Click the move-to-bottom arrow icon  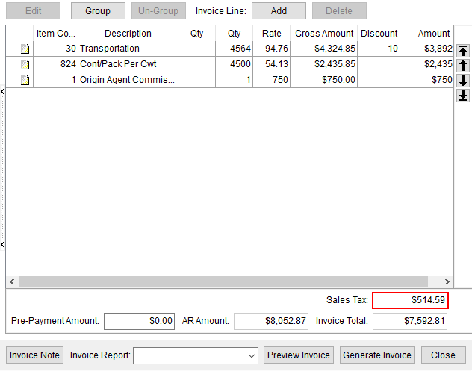point(463,96)
